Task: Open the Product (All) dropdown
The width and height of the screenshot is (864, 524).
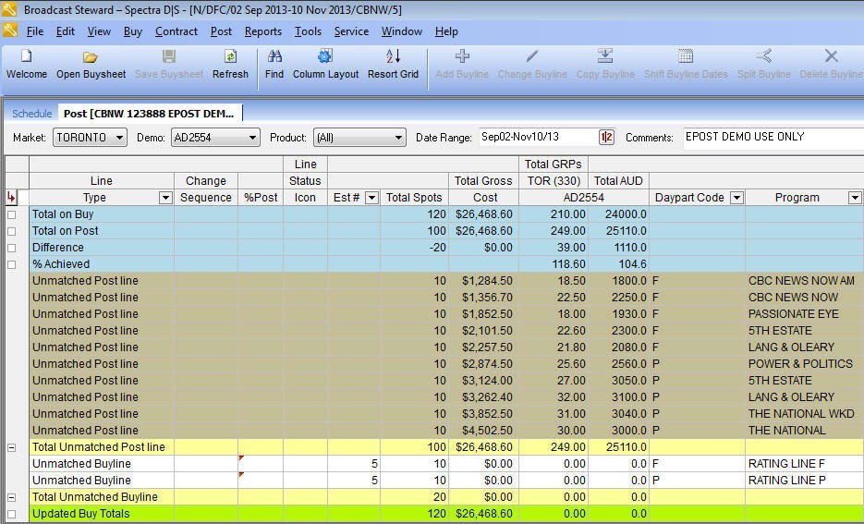Action: click(x=398, y=138)
